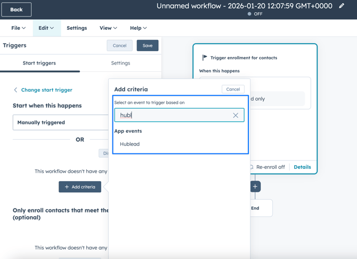The height and width of the screenshot is (259, 357).
Task: Open the View dropdown menu
Action: click(108, 28)
